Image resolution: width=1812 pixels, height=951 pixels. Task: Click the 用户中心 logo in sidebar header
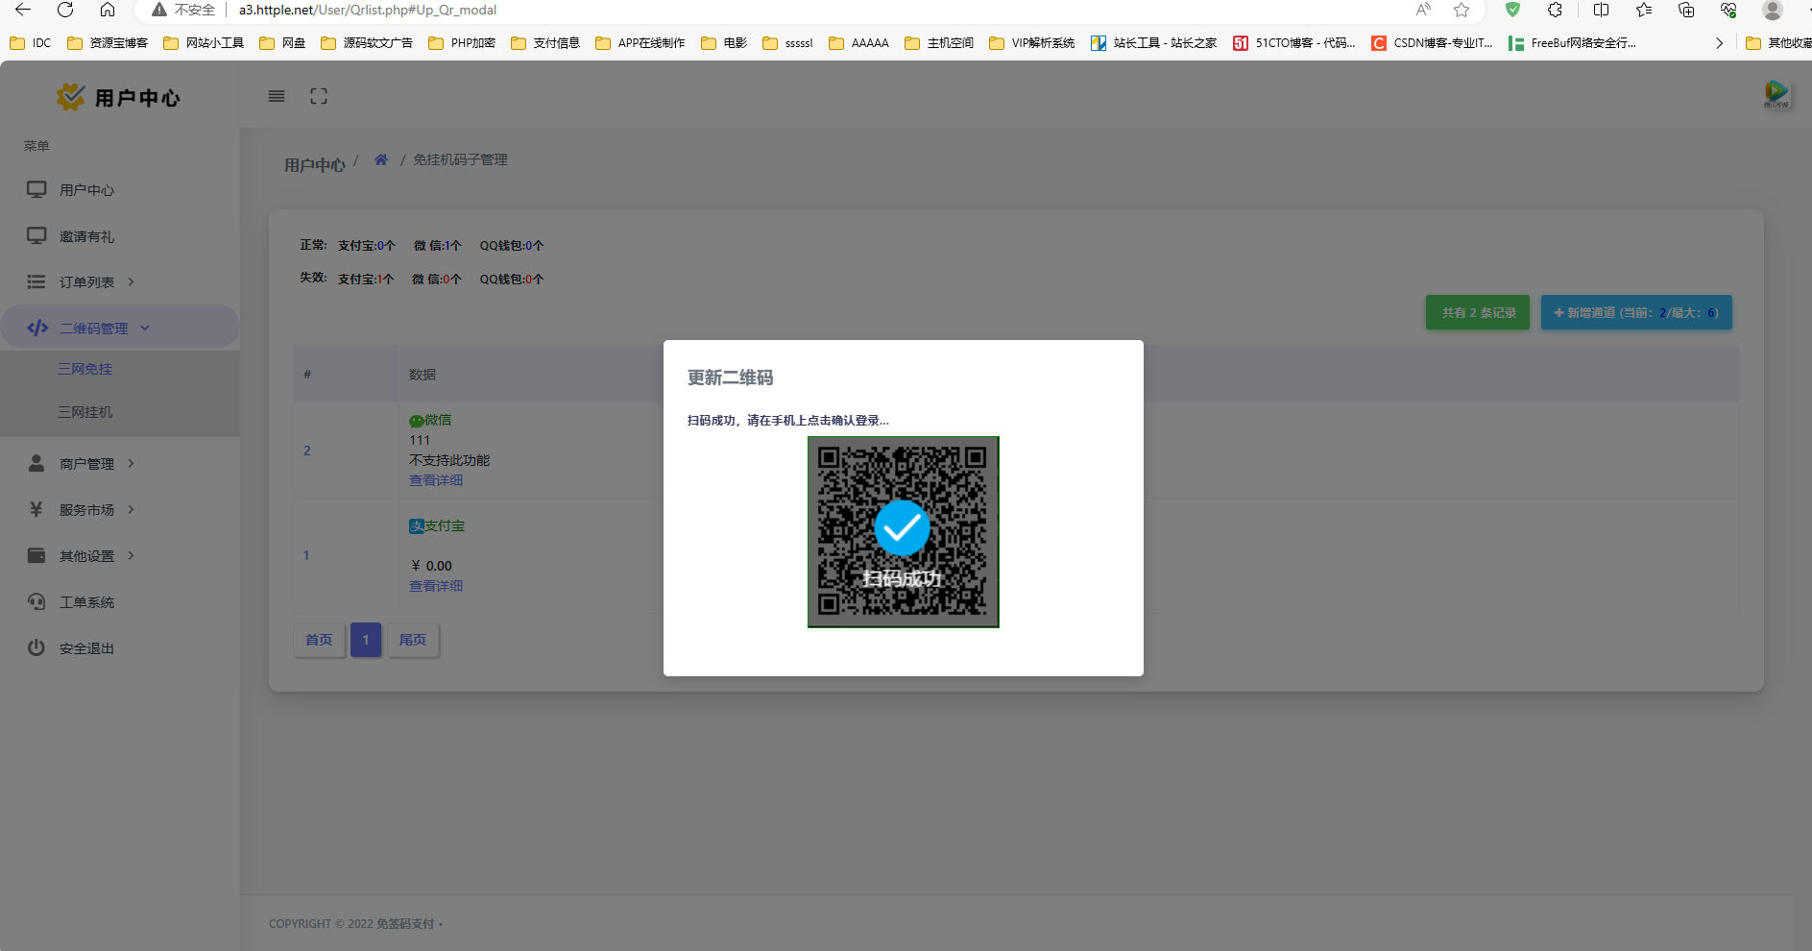click(118, 97)
